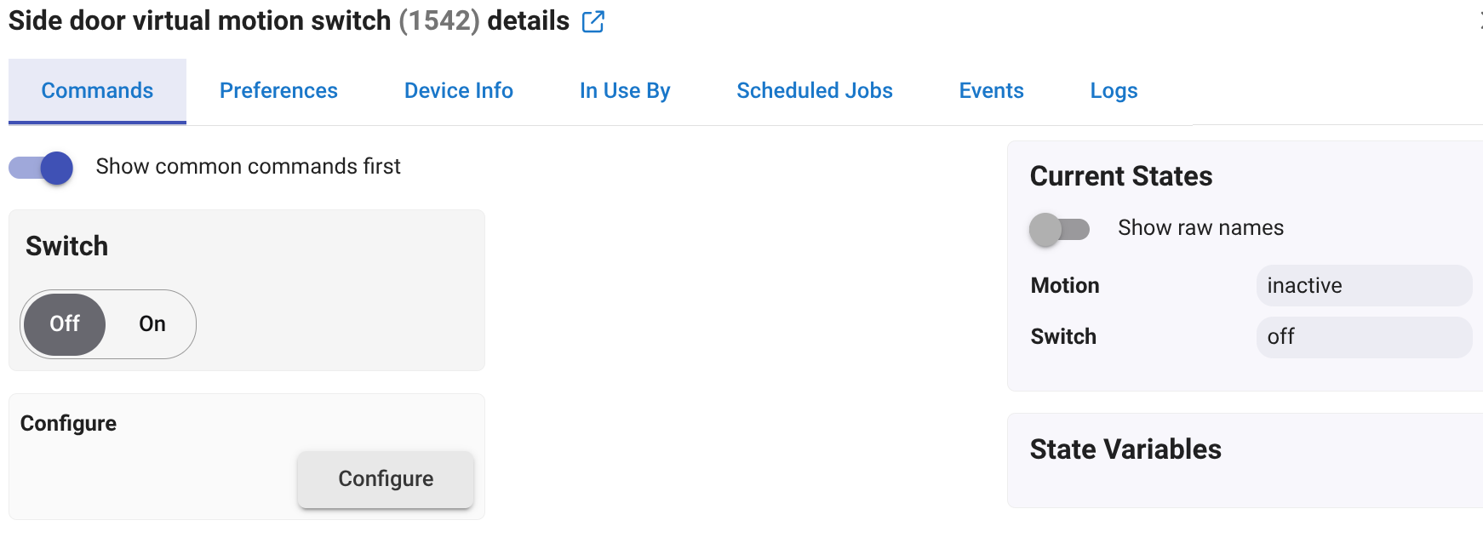The image size is (1483, 549).
Task: Select the Commands tab
Action: 97,91
